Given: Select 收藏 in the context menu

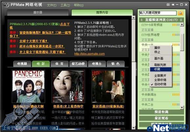Looking at the screenshot, I should pyautogui.click(x=161, y=69).
